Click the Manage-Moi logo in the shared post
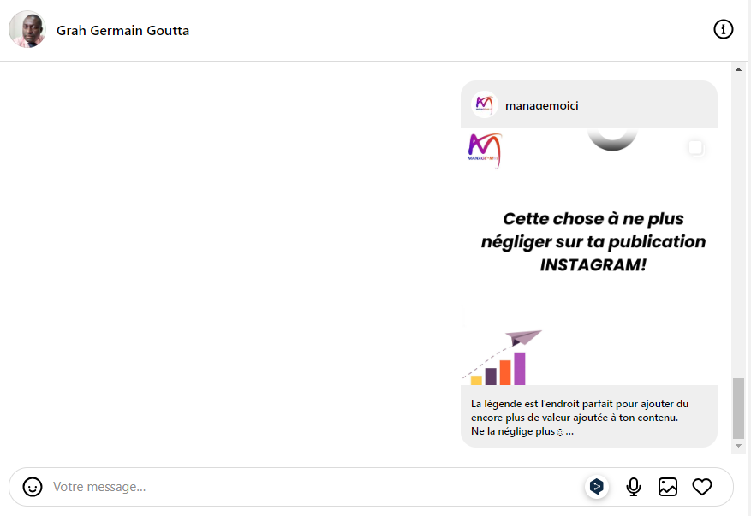Viewport: 751px width, 516px height. [x=485, y=151]
